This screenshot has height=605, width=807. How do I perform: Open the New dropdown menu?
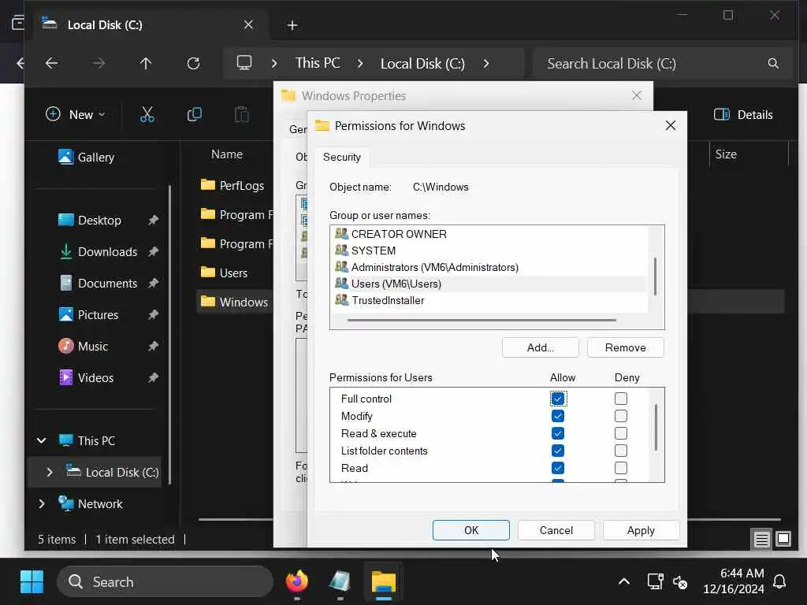(x=75, y=114)
